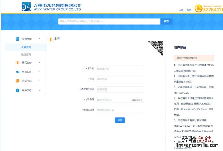The image size is (223, 151).
Task: Focus the 用户名 input field
Action: pyautogui.click(x=120, y=69)
